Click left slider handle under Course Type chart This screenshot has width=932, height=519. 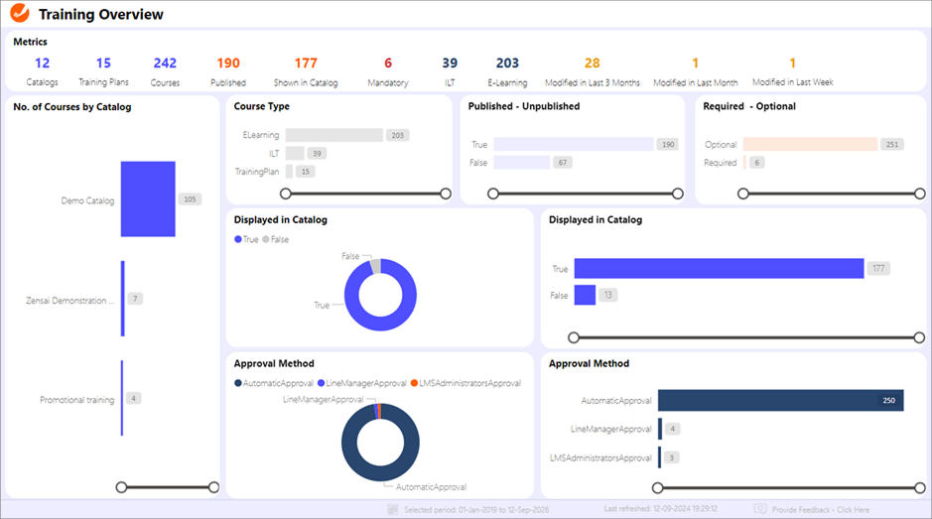coord(286,194)
